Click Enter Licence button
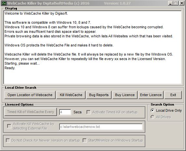This screenshot has height=151, width=186. click(151, 95)
